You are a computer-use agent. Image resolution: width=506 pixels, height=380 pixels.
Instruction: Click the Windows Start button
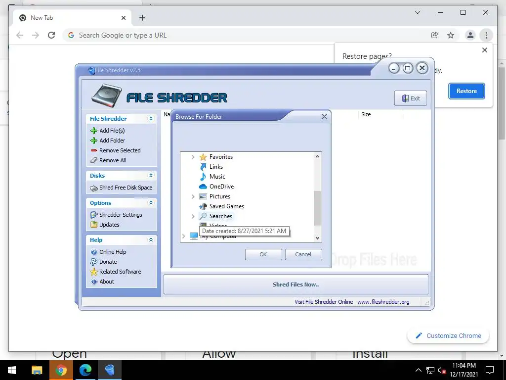pos(12,370)
